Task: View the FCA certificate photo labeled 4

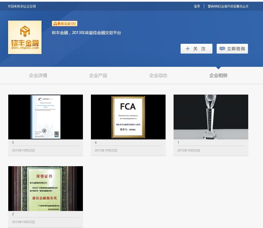Action: coord(128,117)
